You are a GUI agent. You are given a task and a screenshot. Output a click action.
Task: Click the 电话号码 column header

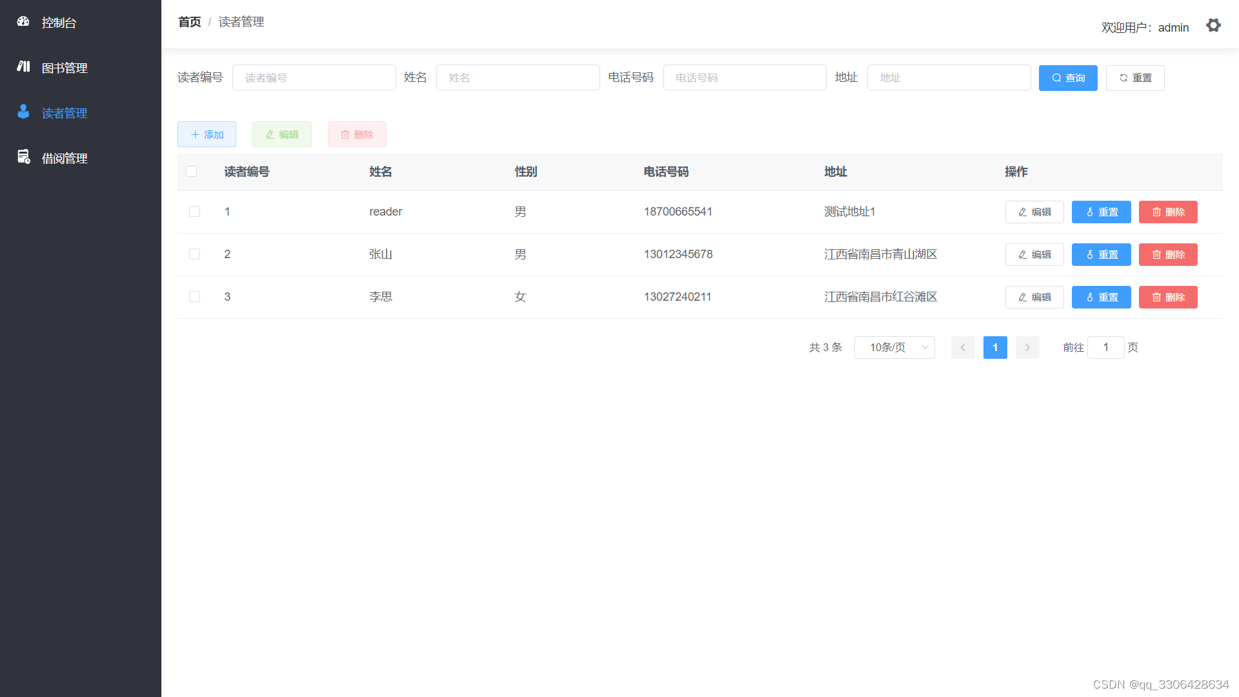coord(666,172)
